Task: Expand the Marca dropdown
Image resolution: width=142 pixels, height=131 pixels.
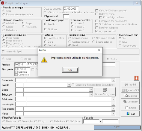Action: (x=113, y=114)
